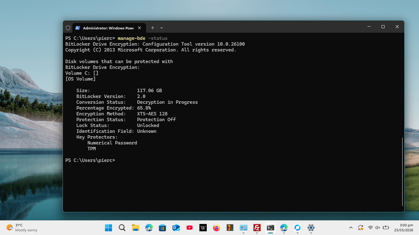Click the 'Decryption in Progress' status text
Screen dimensions: 419x235
pos(167,102)
